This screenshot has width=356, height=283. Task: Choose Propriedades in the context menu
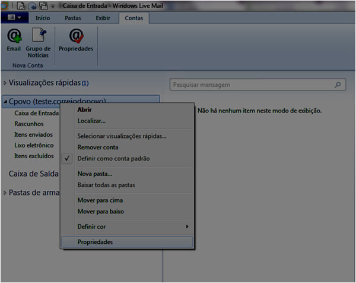[127, 242]
